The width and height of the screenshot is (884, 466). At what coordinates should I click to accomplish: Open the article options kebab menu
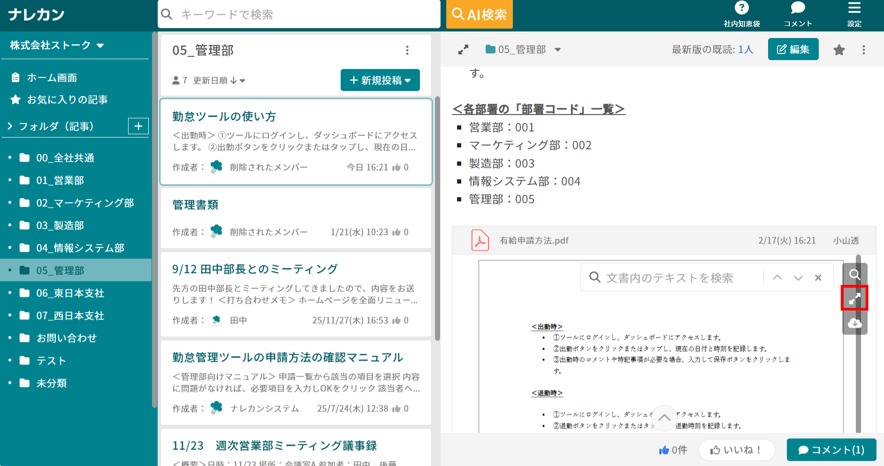(864, 49)
